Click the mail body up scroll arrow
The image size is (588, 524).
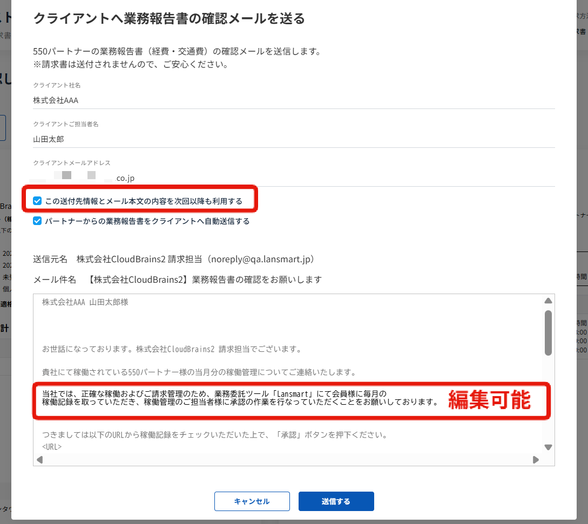(x=548, y=301)
